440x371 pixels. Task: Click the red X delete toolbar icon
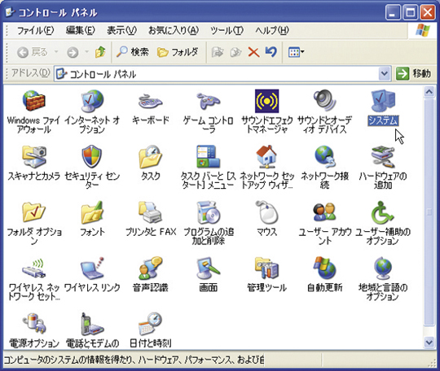click(253, 52)
